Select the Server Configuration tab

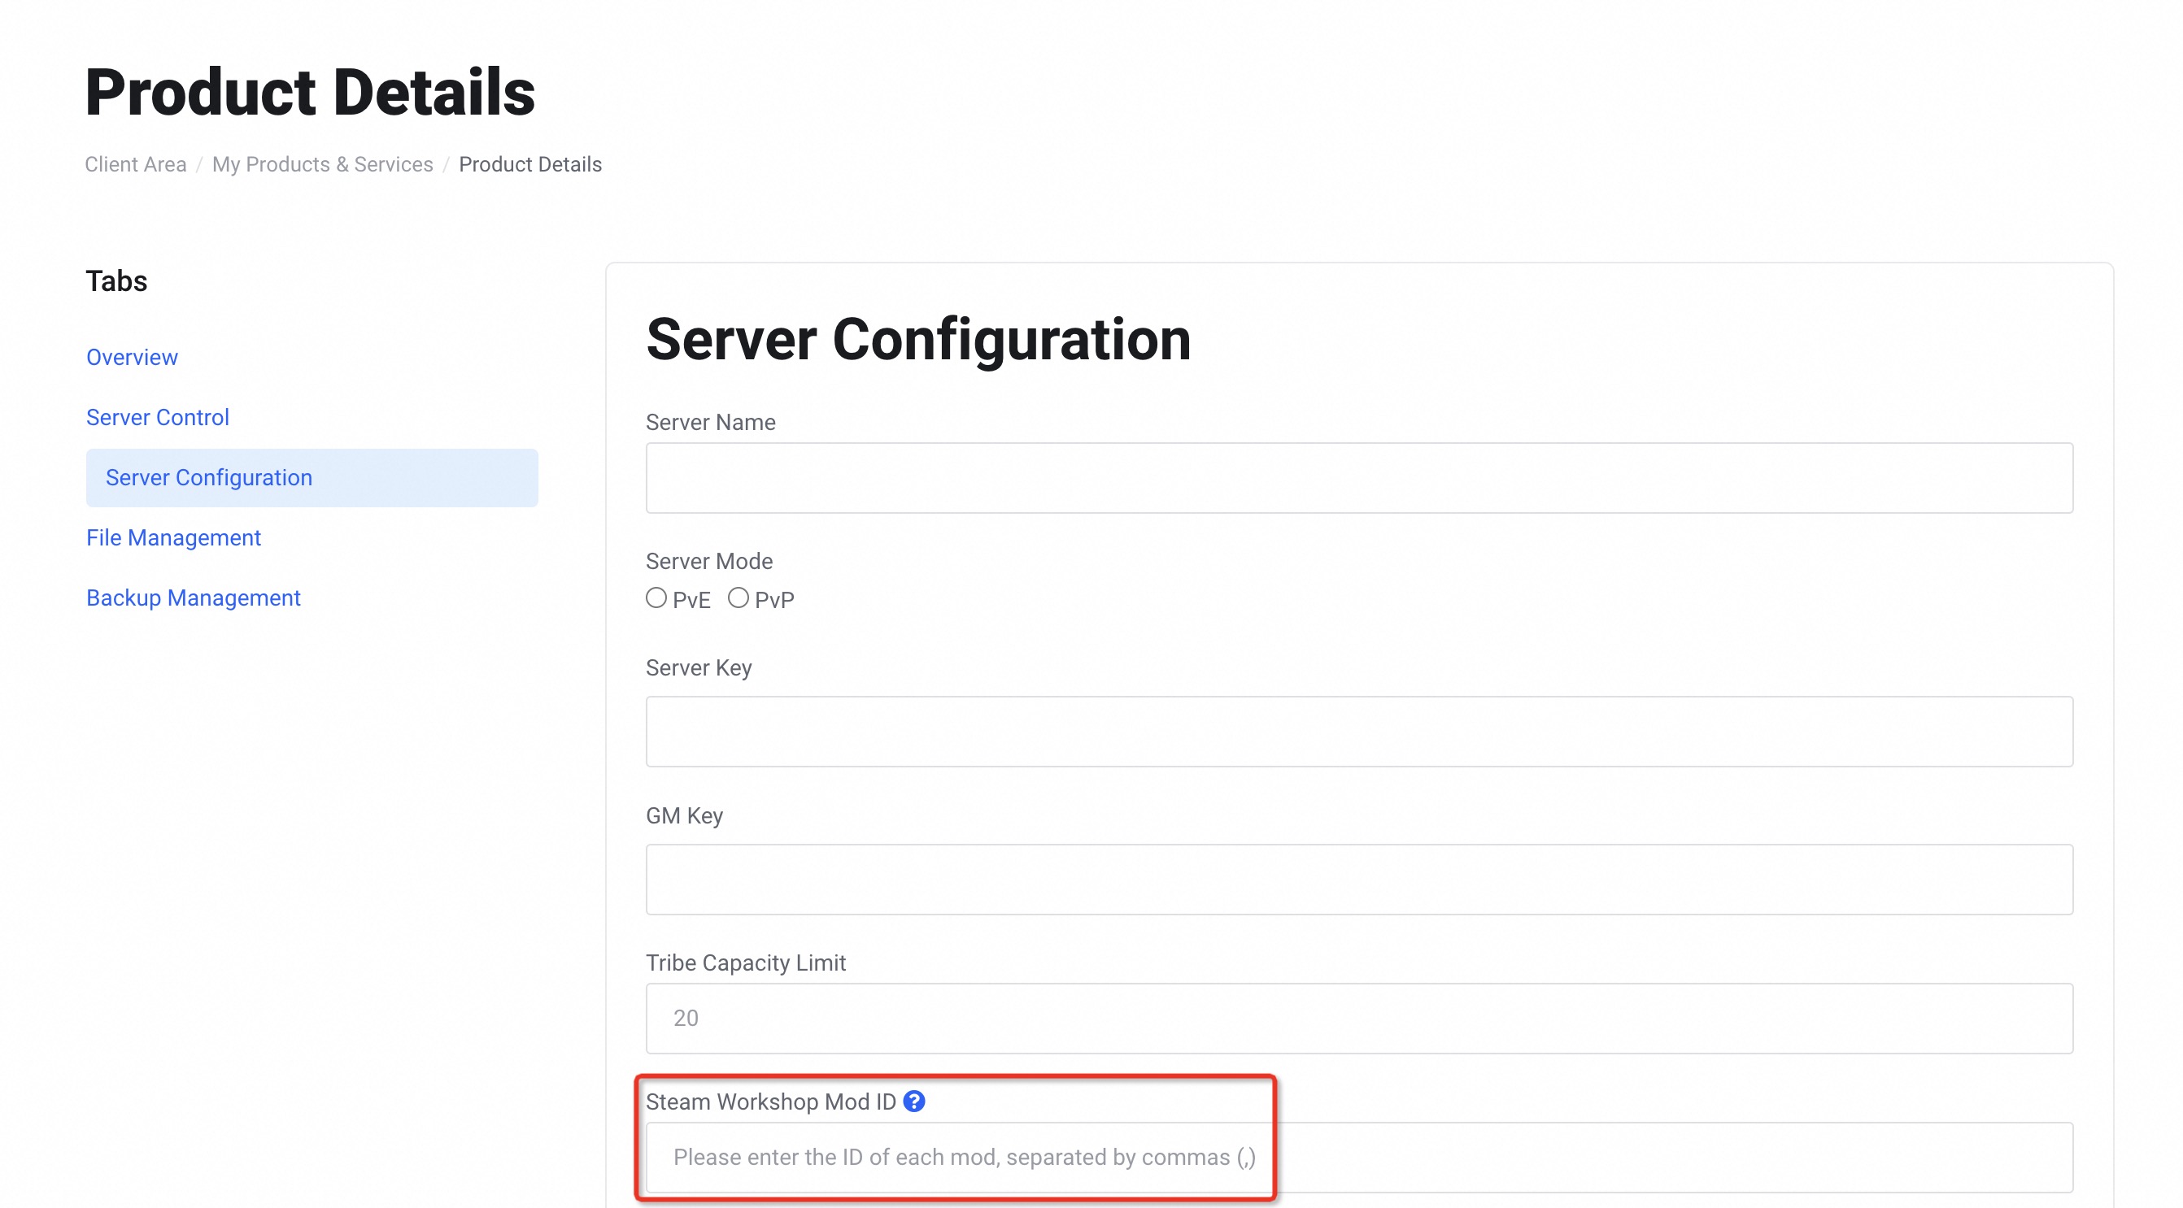[x=209, y=477]
